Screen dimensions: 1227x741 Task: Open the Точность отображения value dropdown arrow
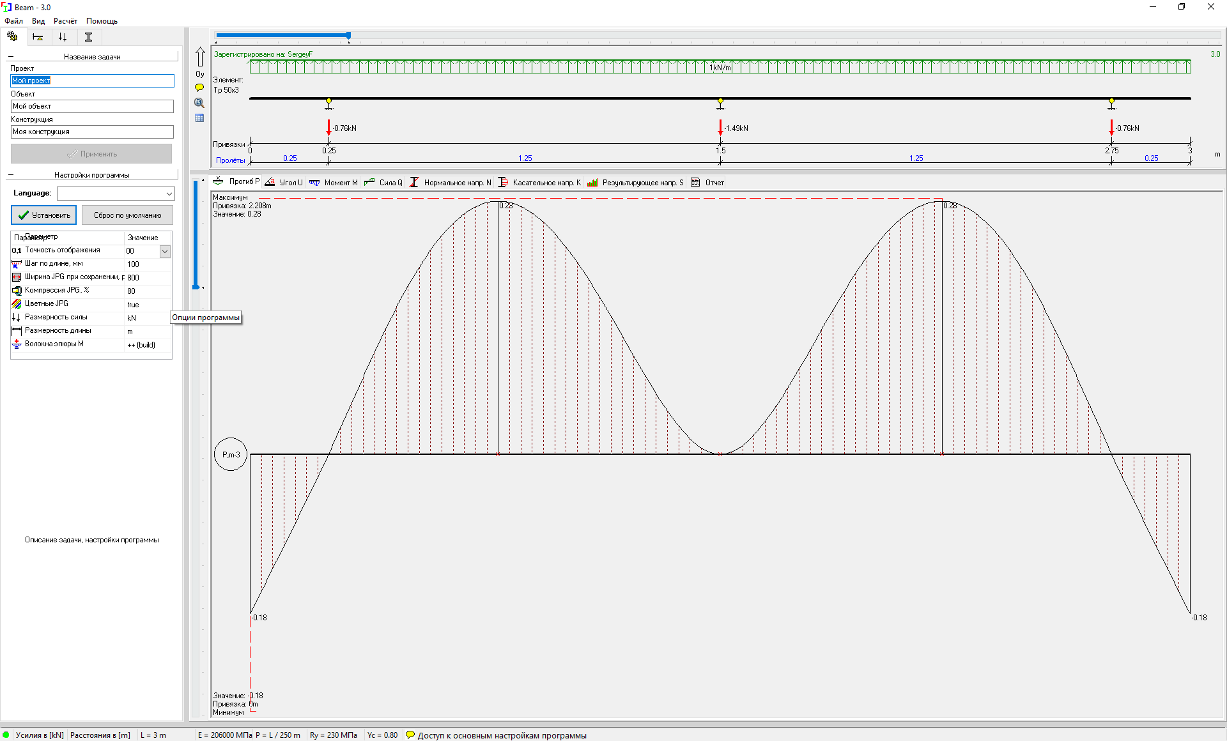pyautogui.click(x=165, y=251)
